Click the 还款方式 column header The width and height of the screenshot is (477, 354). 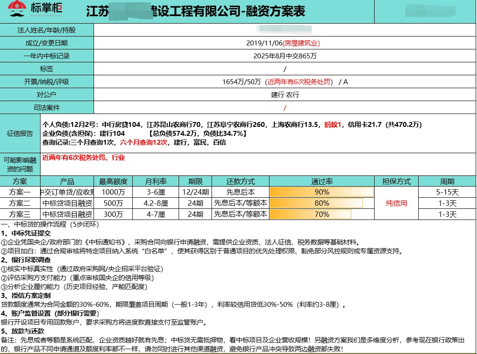pos(241,181)
